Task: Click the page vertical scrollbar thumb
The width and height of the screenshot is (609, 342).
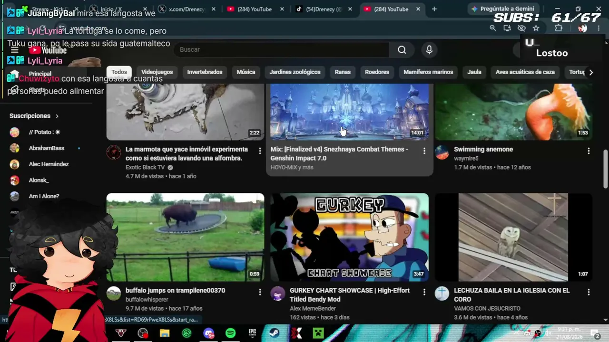Action: pos(605,170)
